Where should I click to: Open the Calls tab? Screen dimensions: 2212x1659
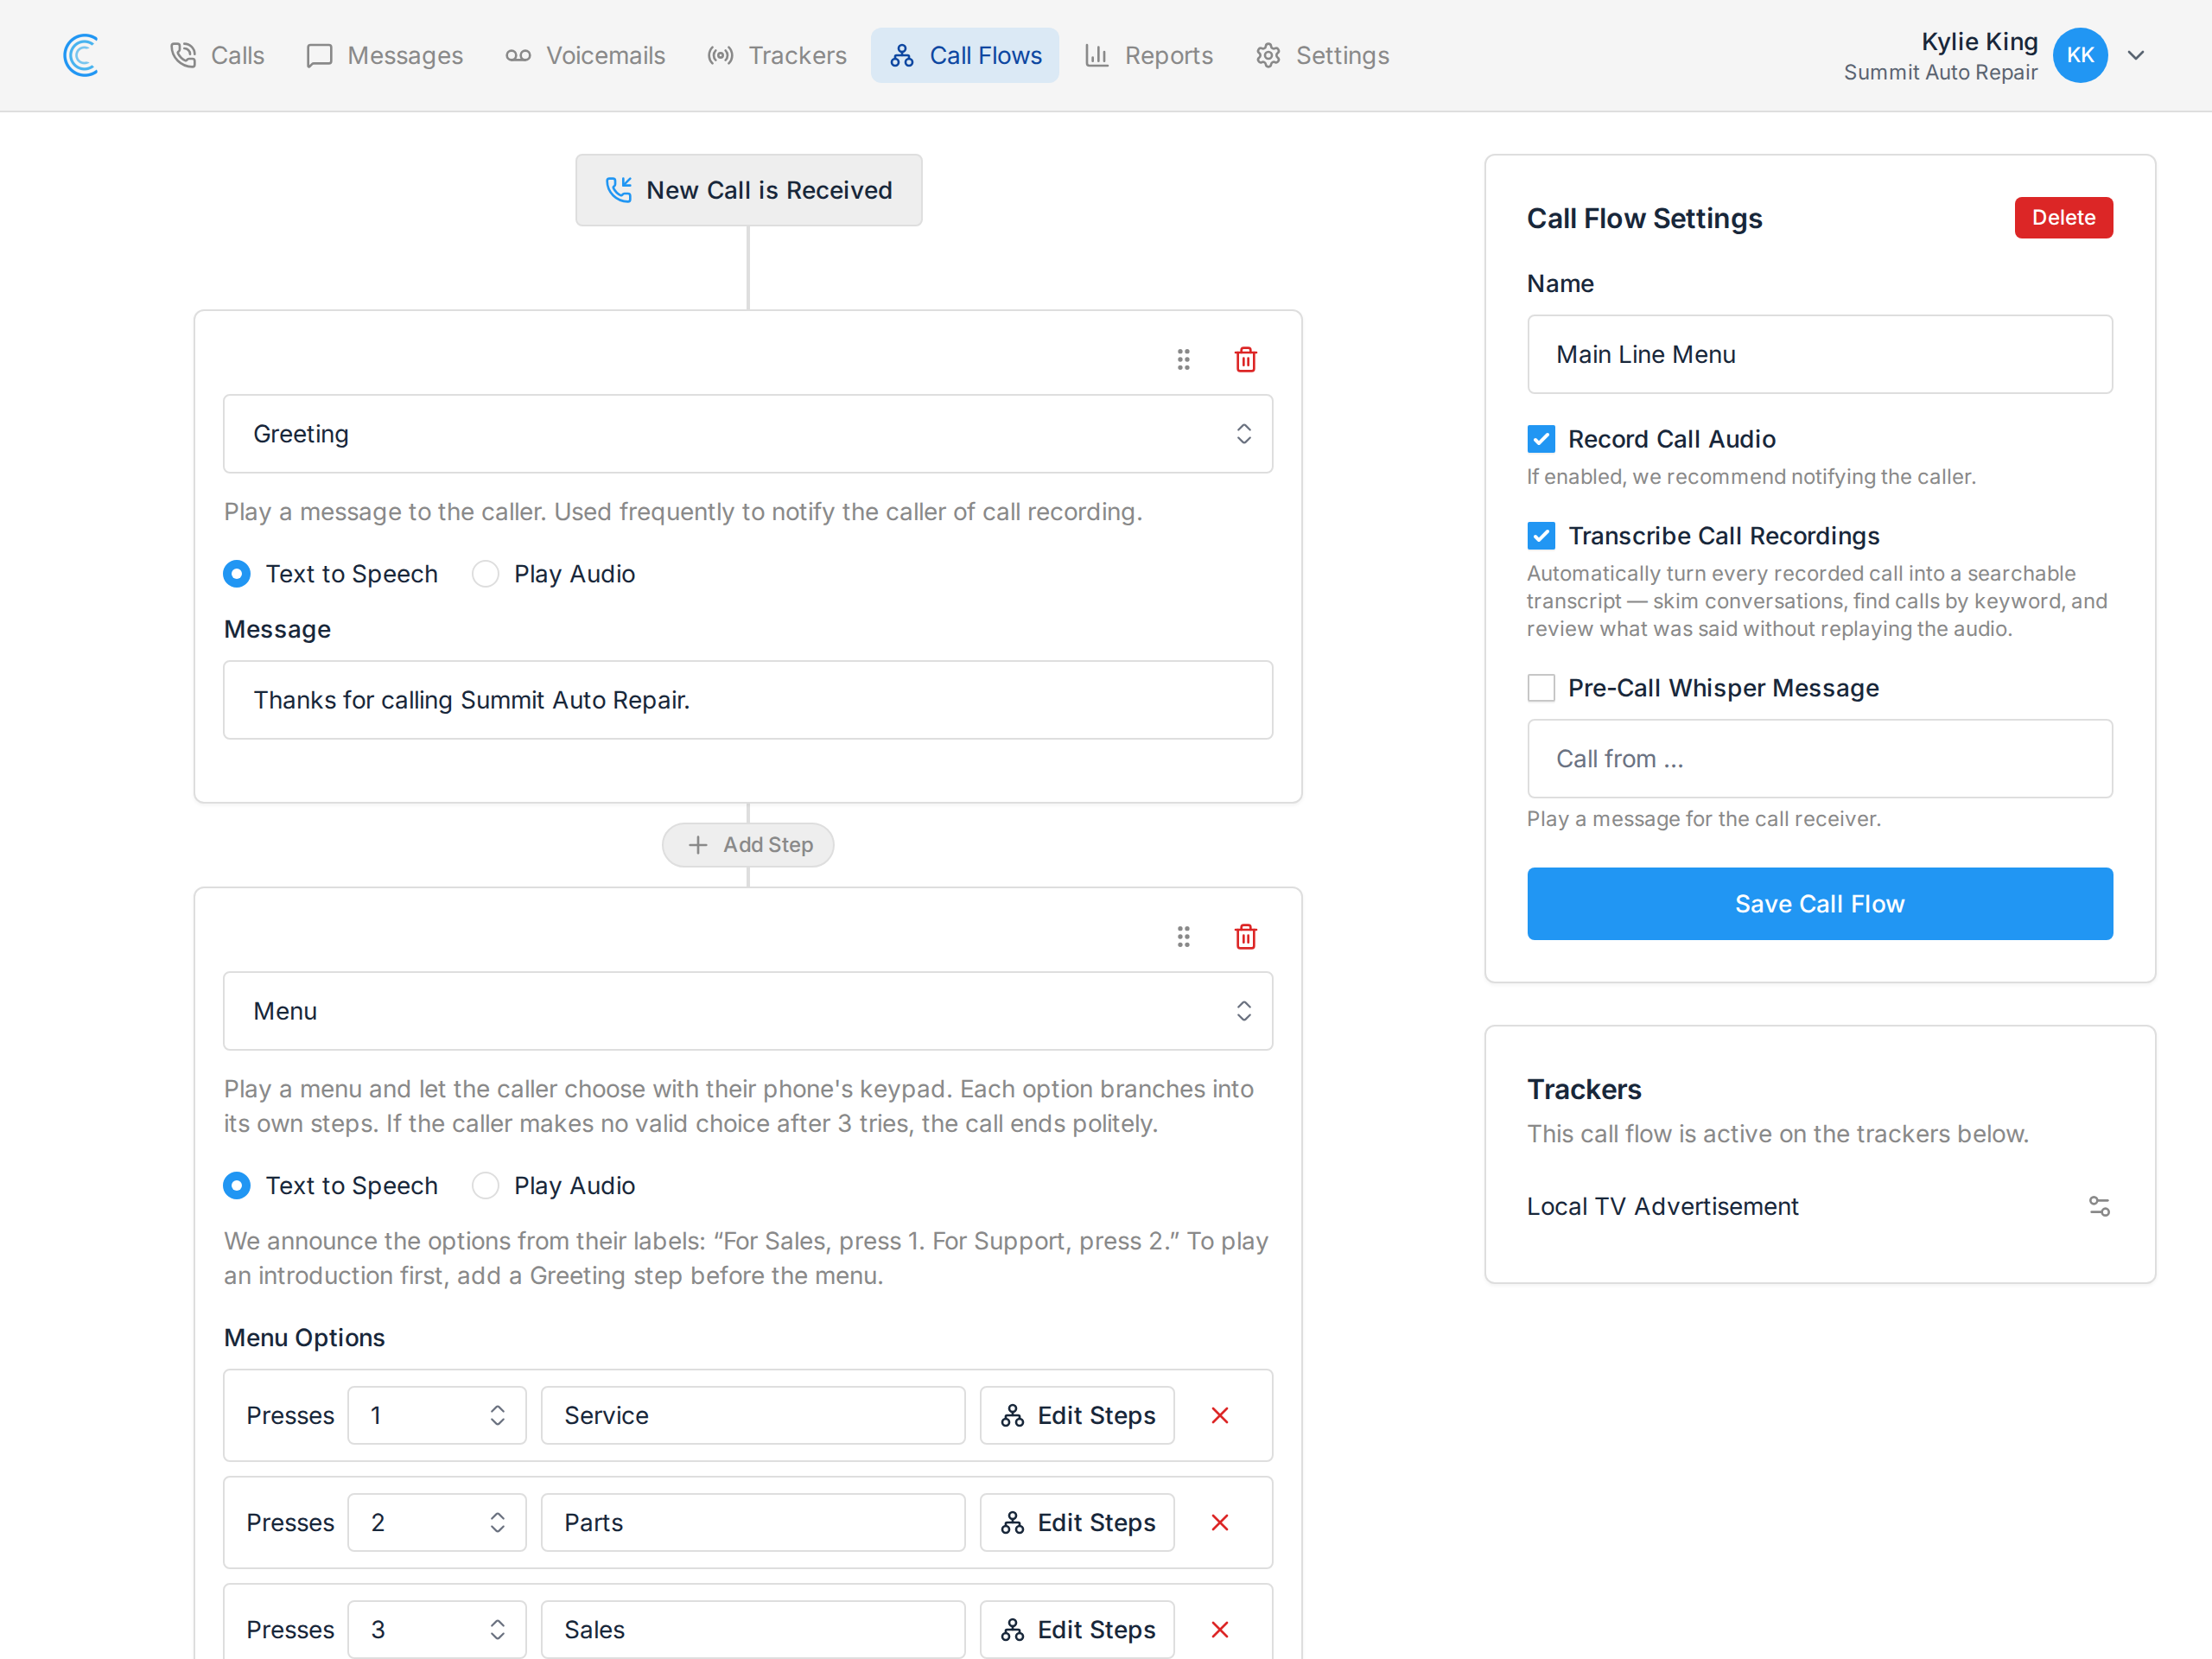(x=217, y=55)
